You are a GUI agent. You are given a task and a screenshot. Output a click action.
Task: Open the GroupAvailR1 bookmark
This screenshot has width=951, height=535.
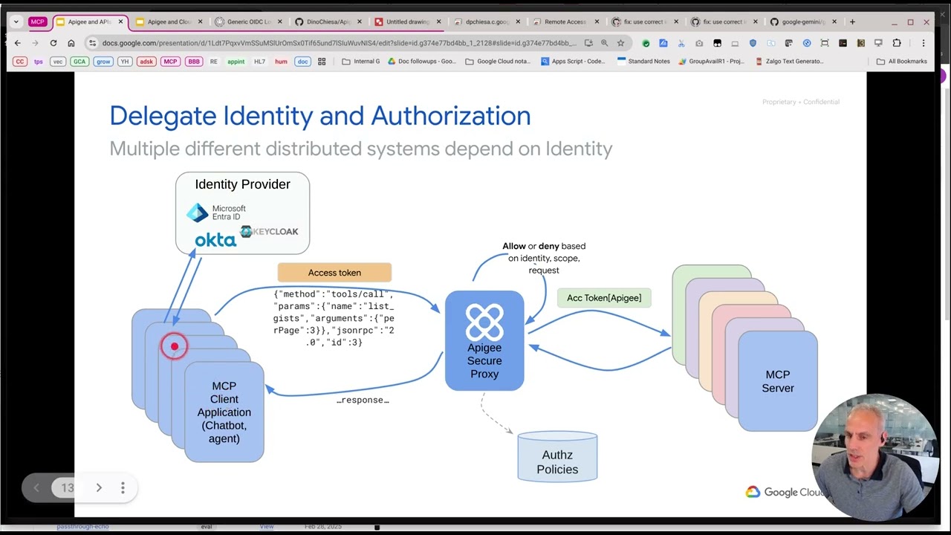point(711,62)
